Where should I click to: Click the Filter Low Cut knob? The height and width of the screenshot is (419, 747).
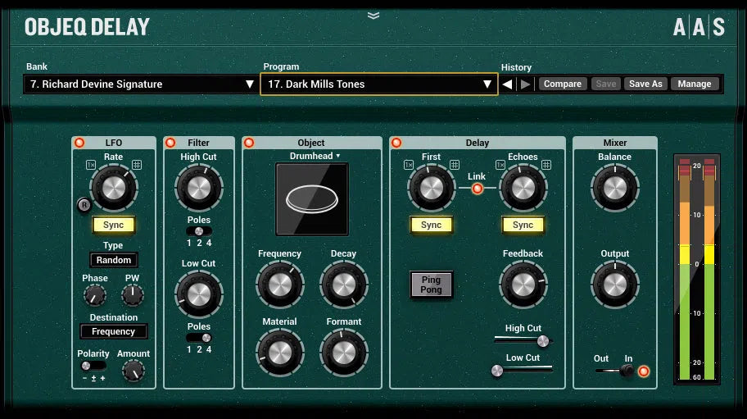tap(199, 294)
